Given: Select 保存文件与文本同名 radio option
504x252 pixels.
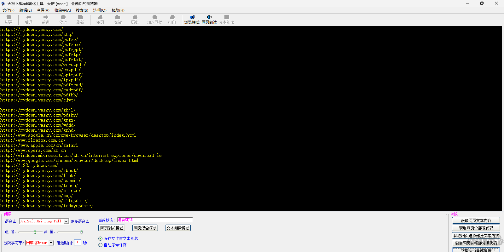Looking at the screenshot, I should click(101, 238).
